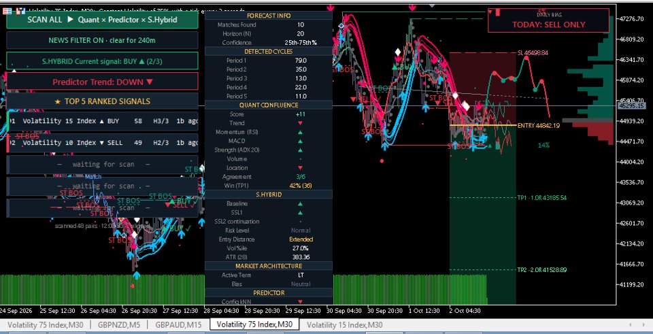Click the ENTRY 44842.19 chart label
The width and height of the screenshot is (653, 334).
539,125
